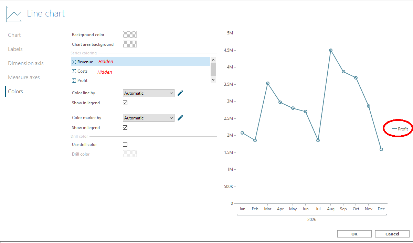Edit marker color using pencil icon
The image size is (413, 243).
click(x=180, y=118)
